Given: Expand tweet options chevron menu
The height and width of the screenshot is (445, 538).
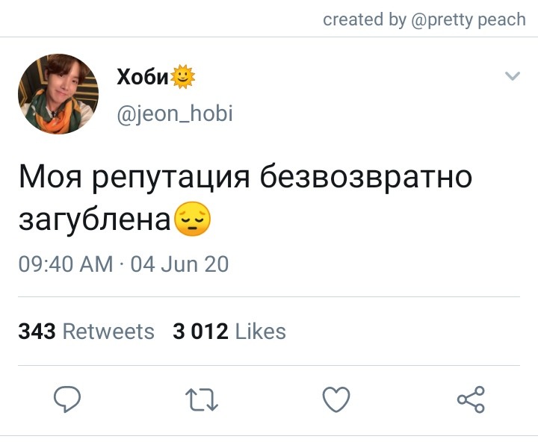Looking at the screenshot, I should point(513,75).
